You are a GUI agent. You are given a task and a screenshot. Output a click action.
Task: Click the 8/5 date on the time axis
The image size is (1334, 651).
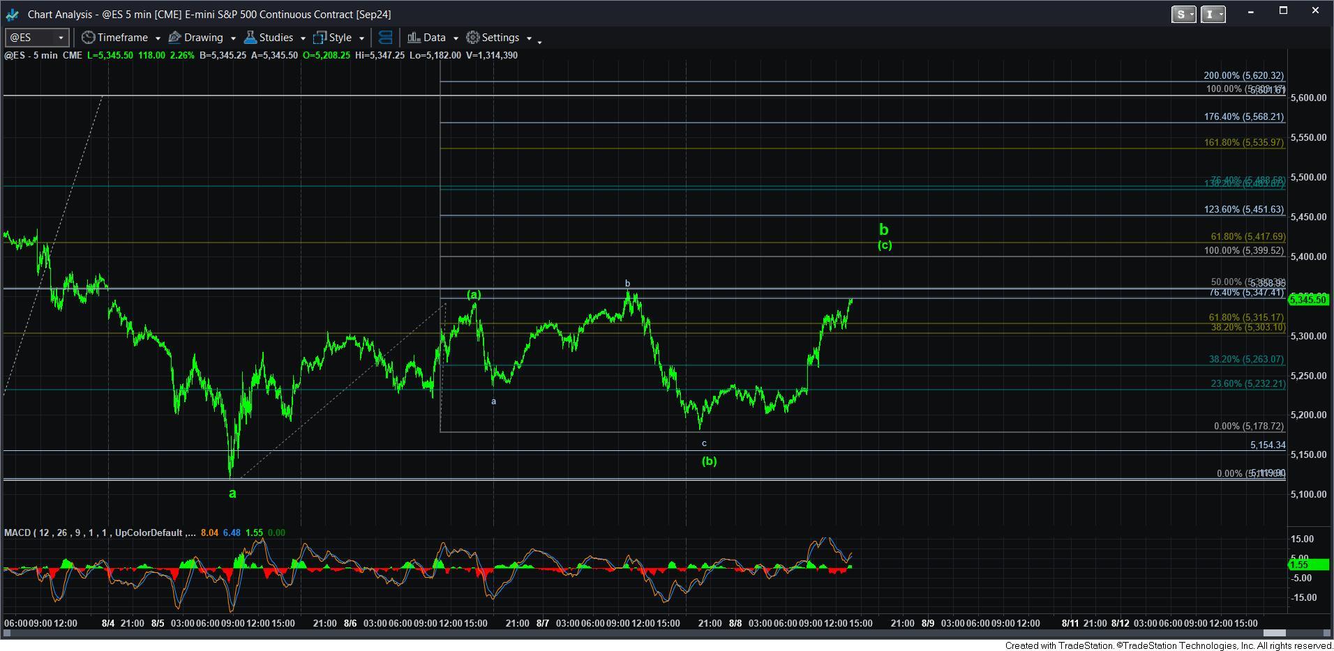158,623
